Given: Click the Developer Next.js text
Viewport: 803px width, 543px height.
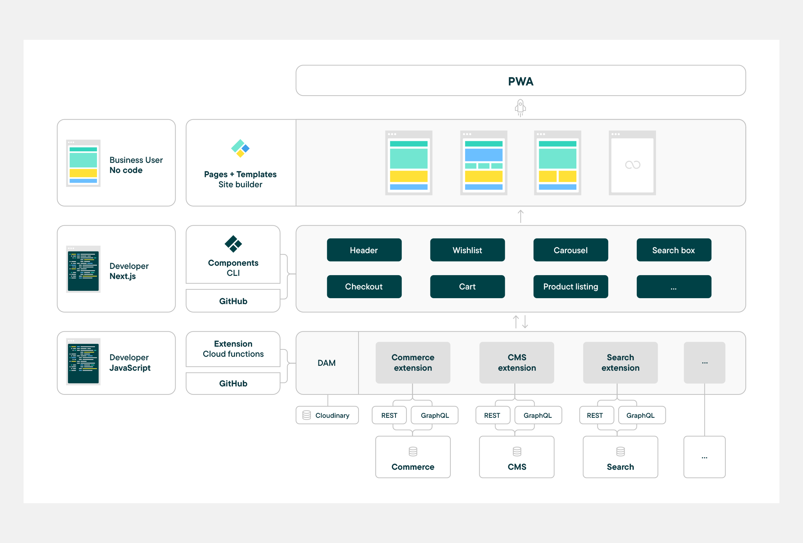Looking at the screenshot, I should [129, 271].
